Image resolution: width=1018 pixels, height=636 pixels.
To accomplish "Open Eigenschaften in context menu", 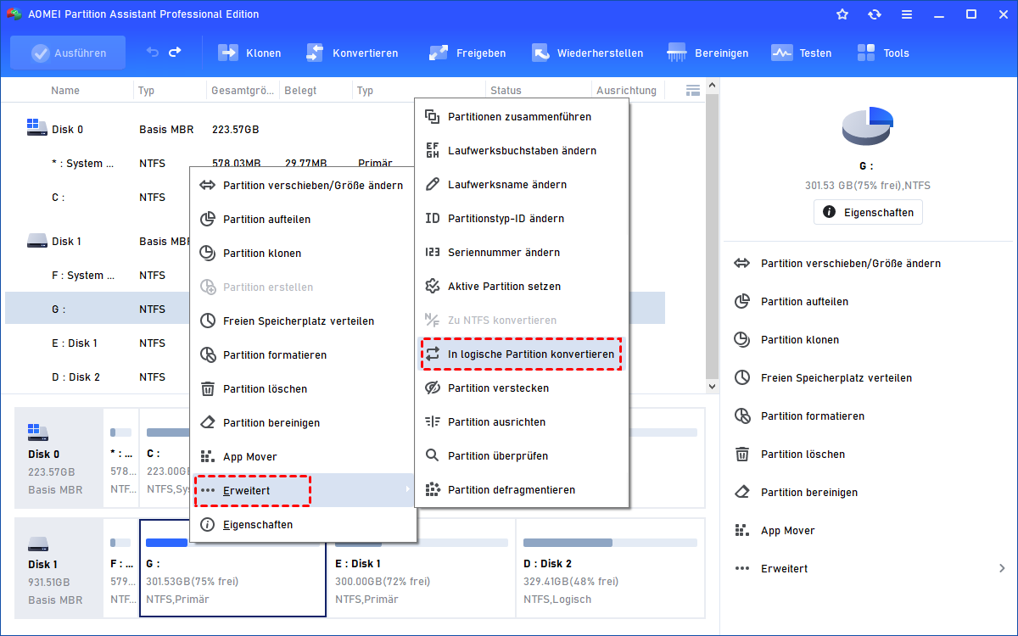I will pyautogui.click(x=303, y=524).
